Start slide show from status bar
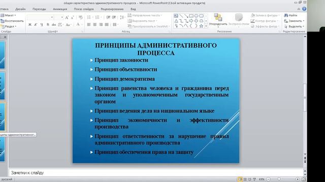 tap(254, 179)
